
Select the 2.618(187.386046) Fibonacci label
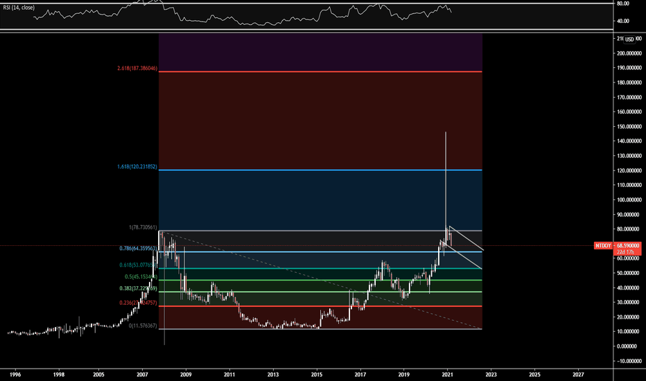coord(137,68)
